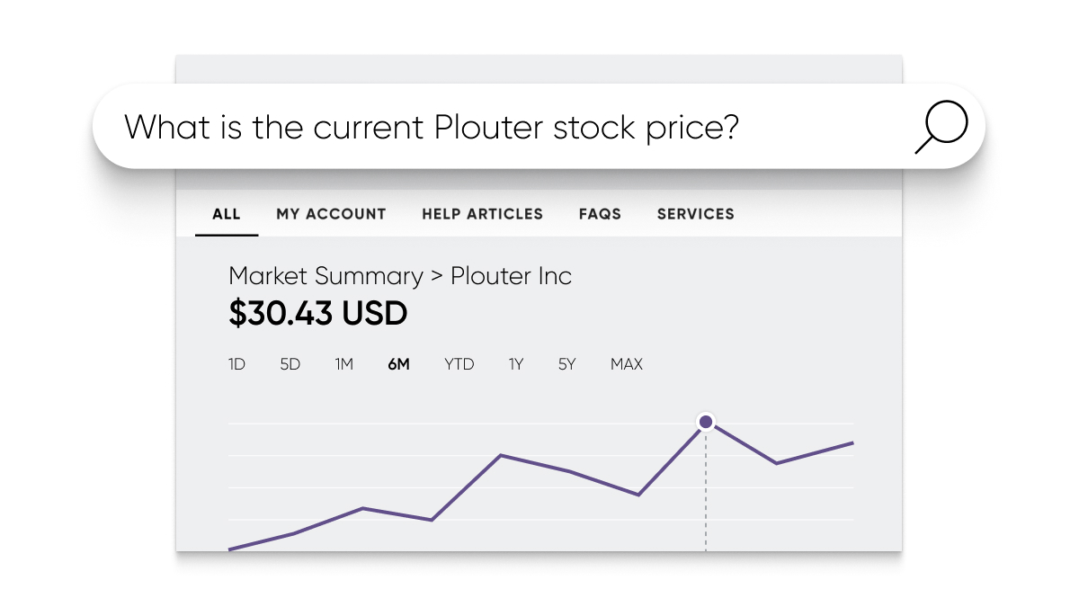The width and height of the screenshot is (1079, 607).
Task: Choose the 5Y time range
Action: click(x=566, y=364)
